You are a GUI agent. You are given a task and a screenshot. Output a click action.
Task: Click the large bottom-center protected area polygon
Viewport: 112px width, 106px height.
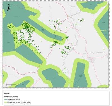click(54, 78)
